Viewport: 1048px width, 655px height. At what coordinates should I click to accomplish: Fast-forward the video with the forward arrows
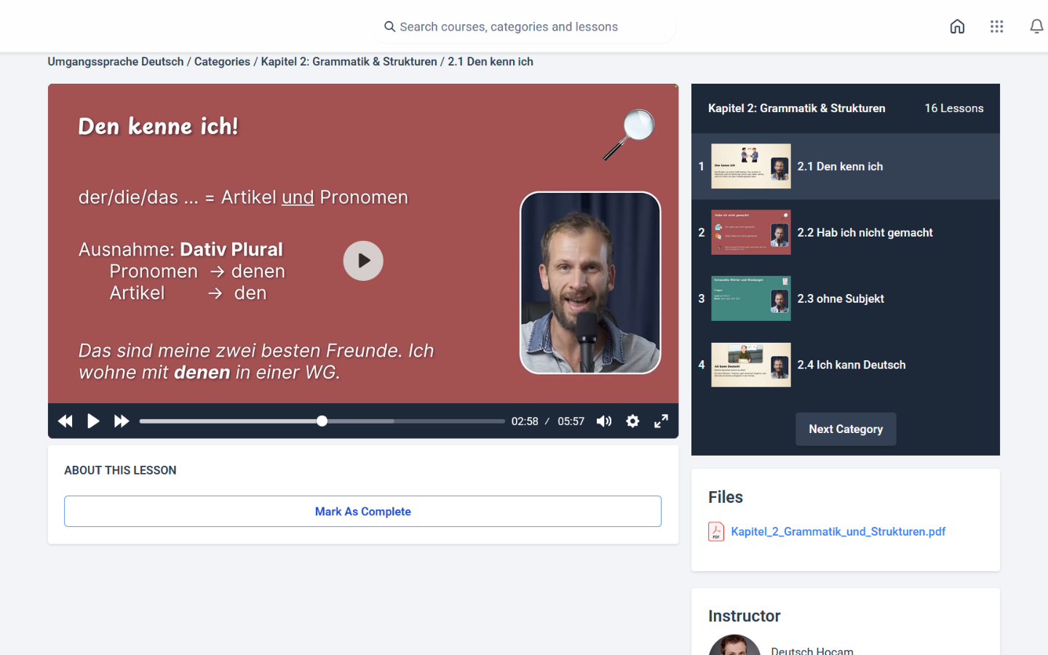(x=122, y=421)
